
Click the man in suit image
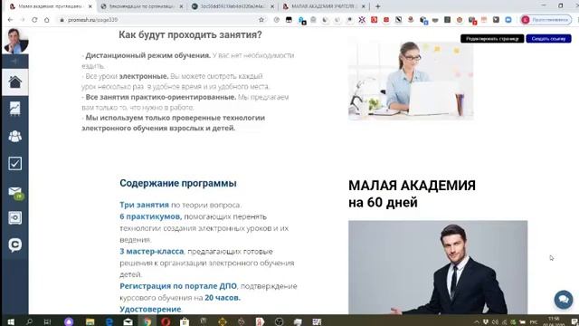tap(438, 268)
